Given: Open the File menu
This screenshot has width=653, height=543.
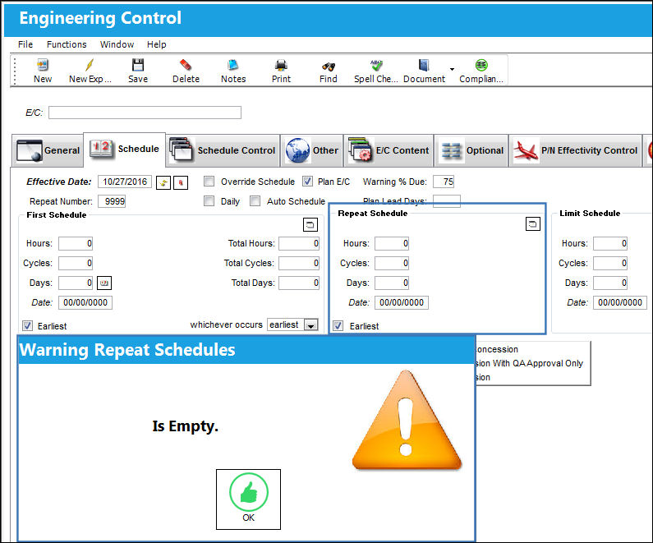Looking at the screenshot, I should tap(25, 44).
